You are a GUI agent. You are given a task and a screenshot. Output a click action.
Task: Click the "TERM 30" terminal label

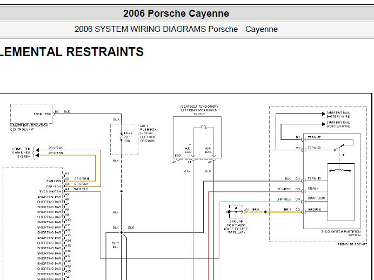click(x=314, y=148)
